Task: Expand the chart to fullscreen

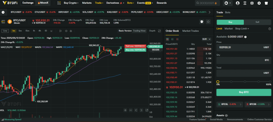Action: pos(159,31)
